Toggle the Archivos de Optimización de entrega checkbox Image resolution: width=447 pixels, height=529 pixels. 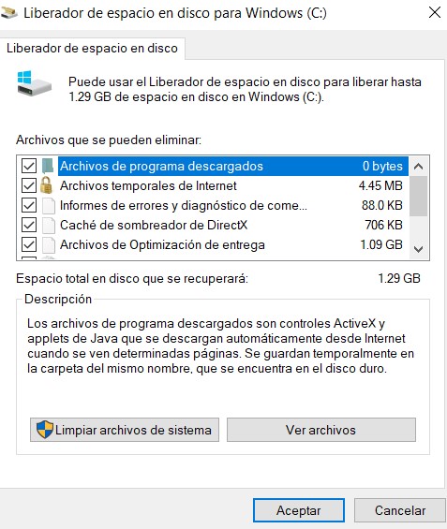[x=29, y=244]
